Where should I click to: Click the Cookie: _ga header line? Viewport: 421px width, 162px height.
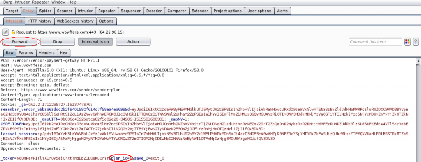[x=46, y=105]
